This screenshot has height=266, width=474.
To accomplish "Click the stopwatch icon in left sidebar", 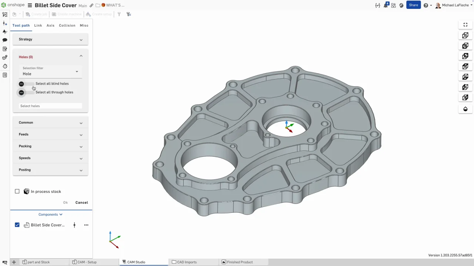I will (5, 66).
